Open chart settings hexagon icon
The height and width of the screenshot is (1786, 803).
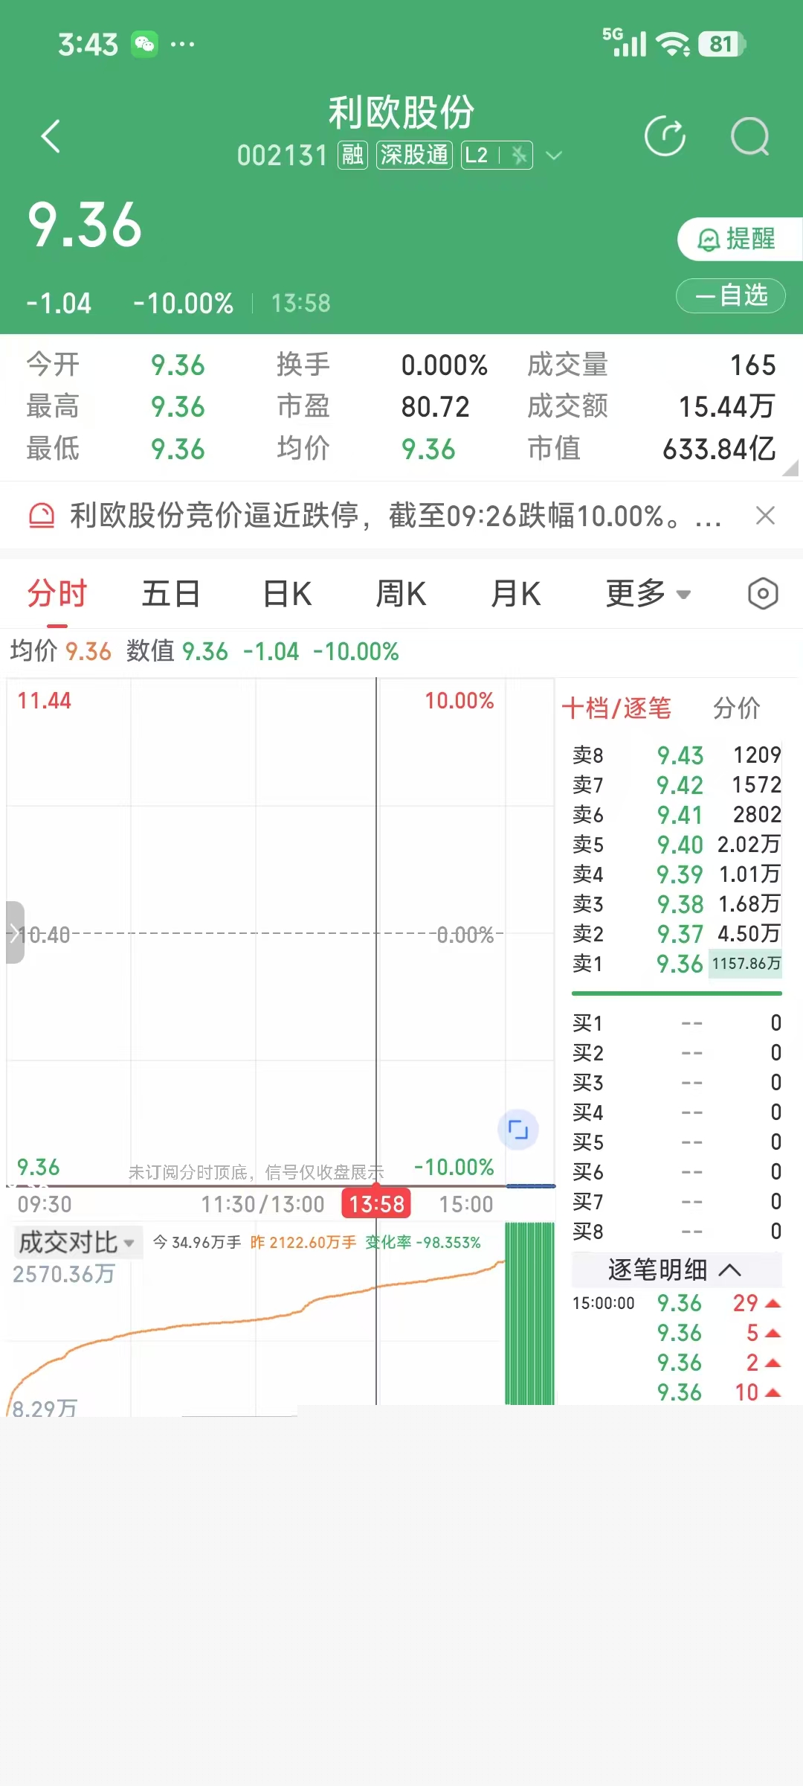(762, 594)
